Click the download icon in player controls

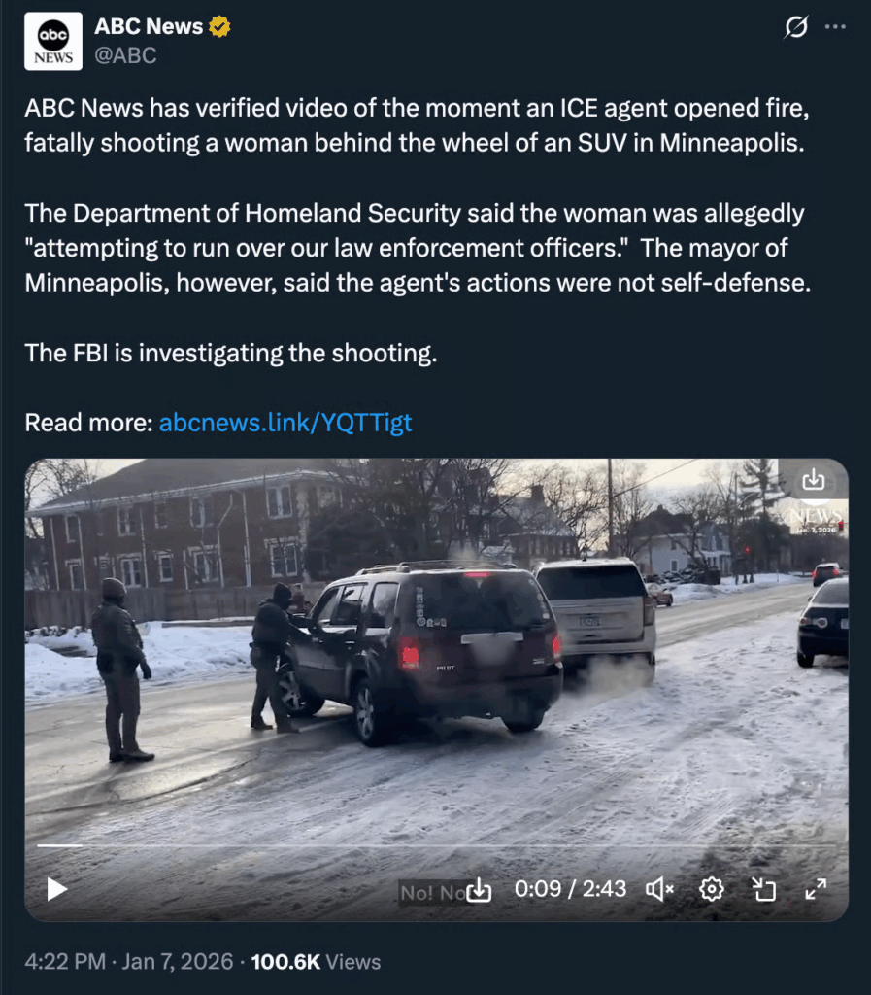pyautogui.click(x=479, y=890)
